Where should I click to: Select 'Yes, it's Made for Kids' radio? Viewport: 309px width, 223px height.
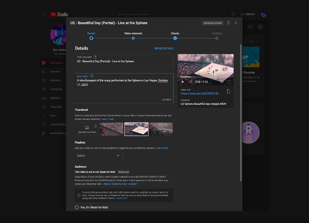point(77,207)
